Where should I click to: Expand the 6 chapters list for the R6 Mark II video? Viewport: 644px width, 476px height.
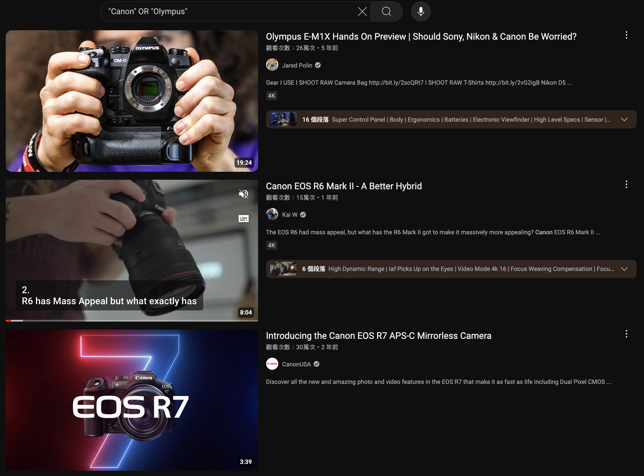tap(624, 269)
